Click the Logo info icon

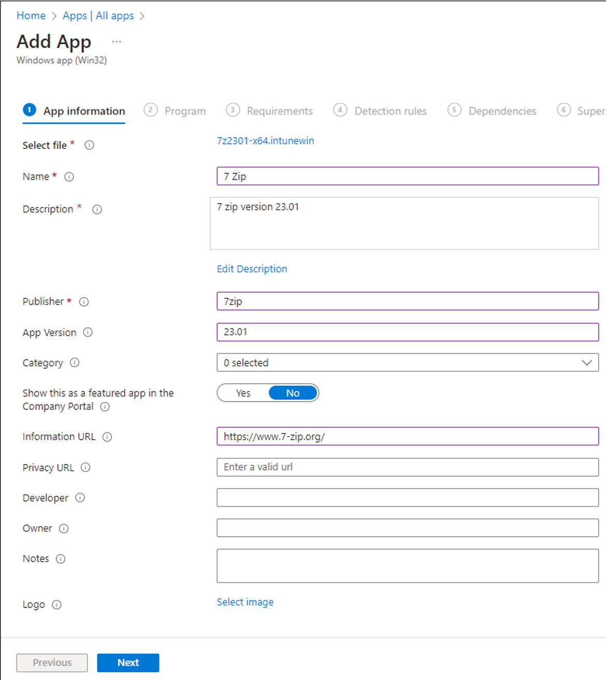click(57, 604)
